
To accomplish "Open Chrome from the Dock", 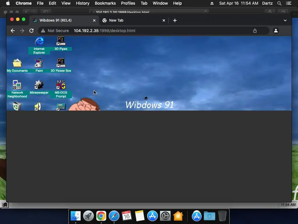I will (x=101, y=216).
